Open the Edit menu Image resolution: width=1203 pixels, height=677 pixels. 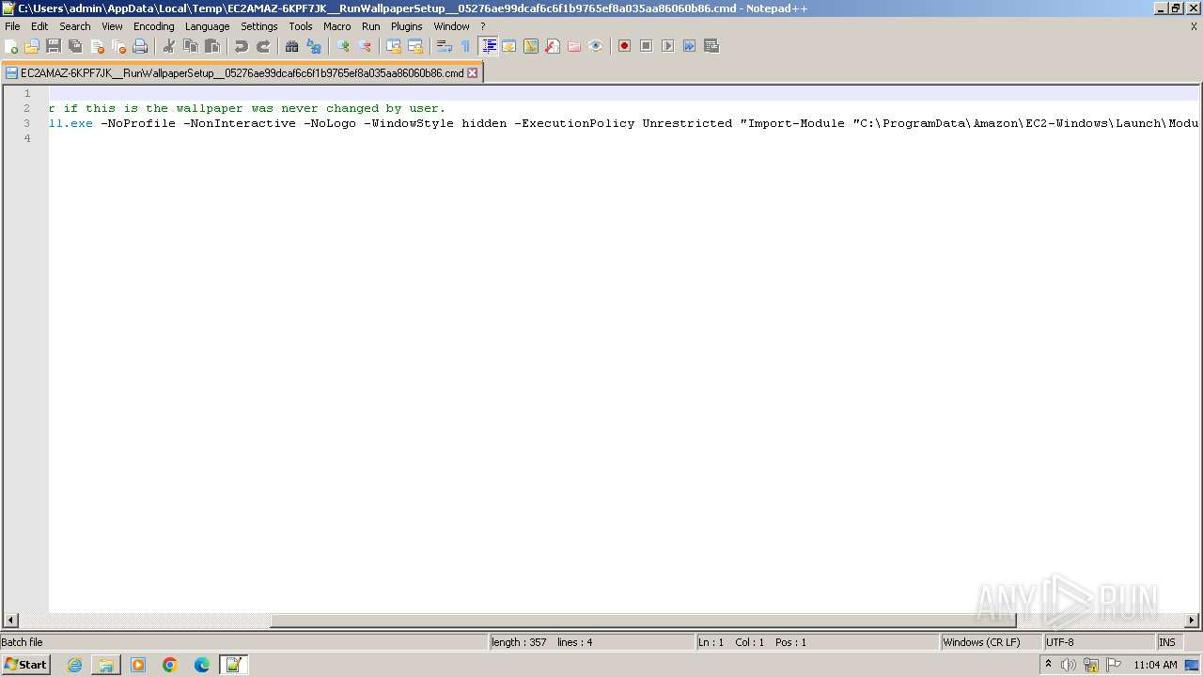pyautogui.click(x=39, y=26)
